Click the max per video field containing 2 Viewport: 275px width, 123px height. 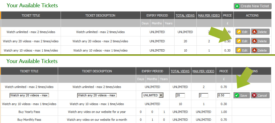pos(203,96)
